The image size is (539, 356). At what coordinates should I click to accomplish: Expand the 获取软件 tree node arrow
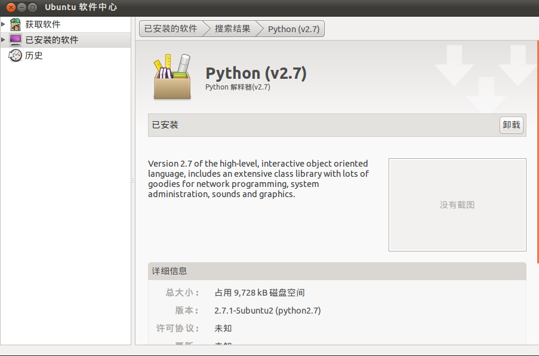[3, 24]
